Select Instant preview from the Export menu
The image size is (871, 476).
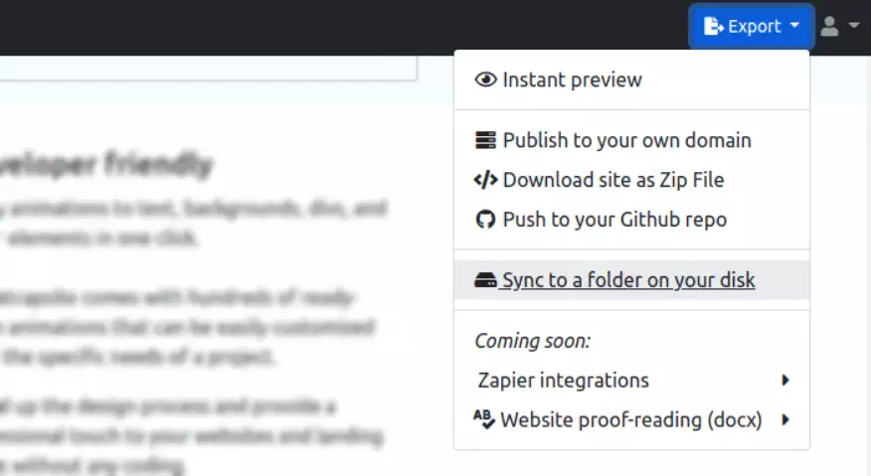click(572, 80)
